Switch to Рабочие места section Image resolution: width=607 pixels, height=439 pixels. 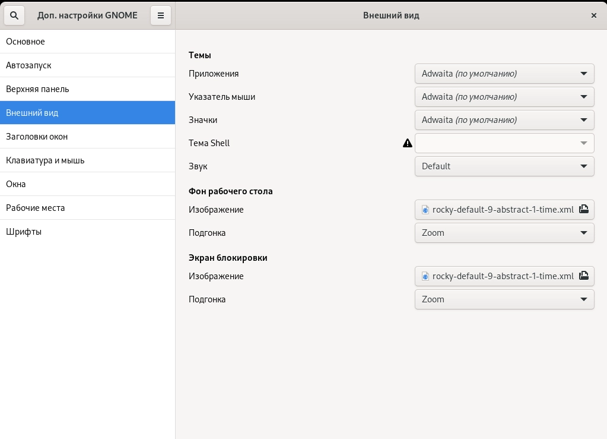pos(87,208)
